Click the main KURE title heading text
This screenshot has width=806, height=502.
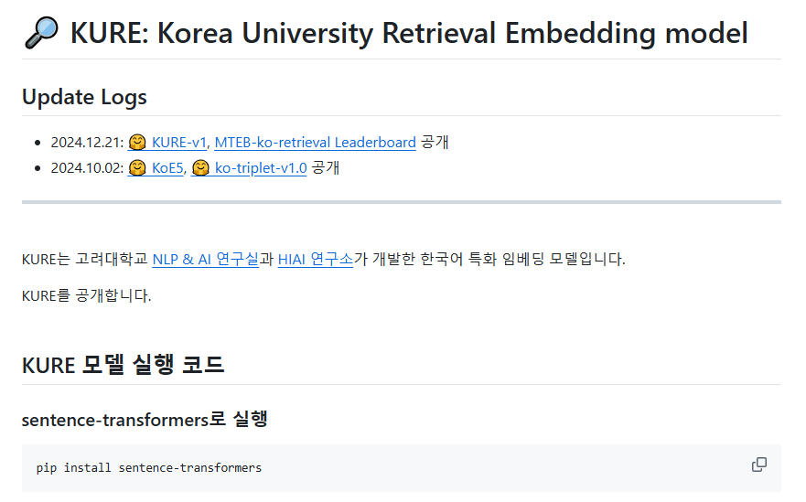point(408,34)
